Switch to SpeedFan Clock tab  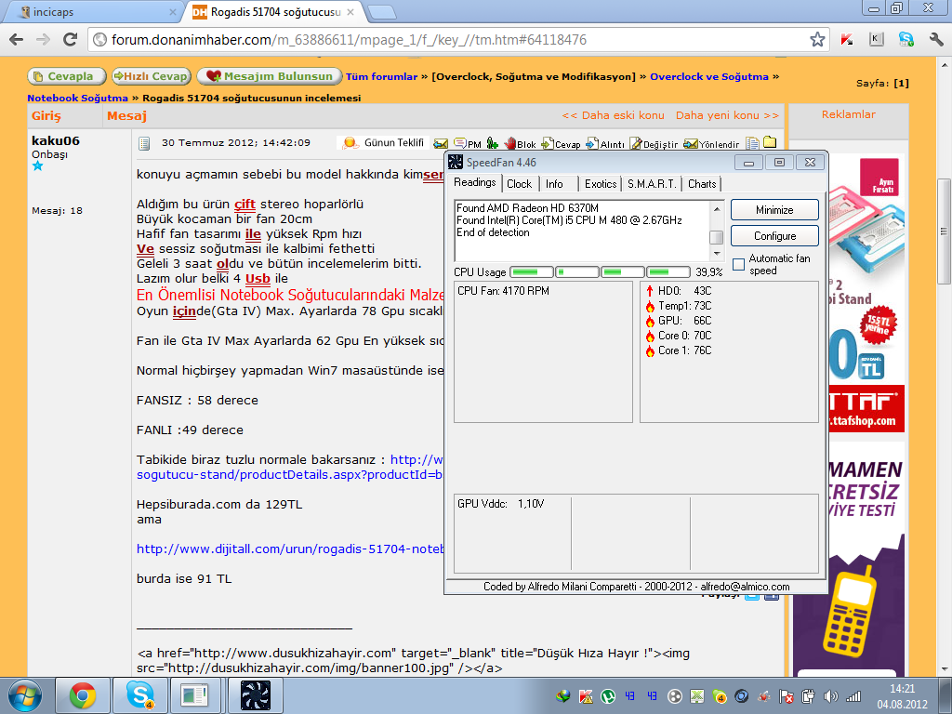click(519, 184)
